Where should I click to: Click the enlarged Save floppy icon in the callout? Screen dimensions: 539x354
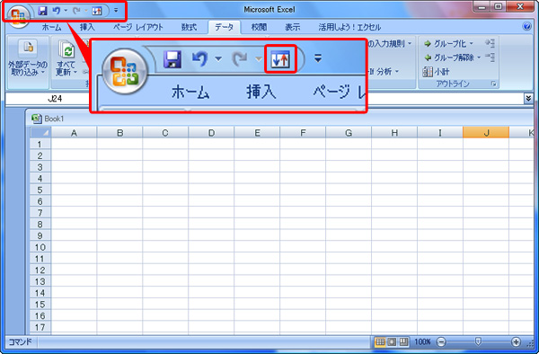click(x=172, y=59)
